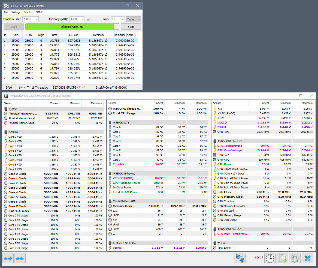Click the HWiNFO64 icon in title bar
The image size is (318, 268).
pos(6,96)
